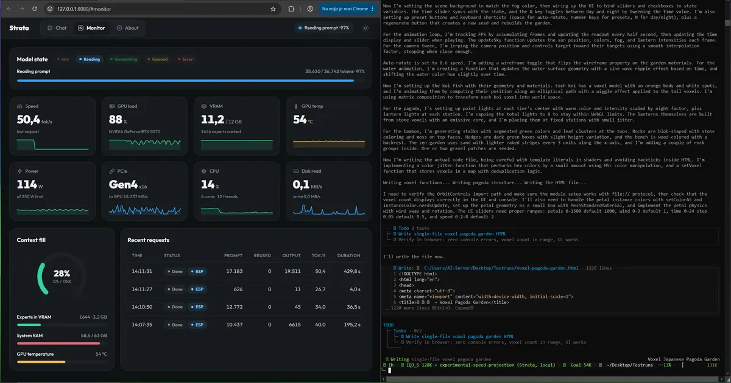The width and height of the screenshot is (731, 383).
Task: Open the Chrome profile avatar icon
Action: [x=310, y=9]
